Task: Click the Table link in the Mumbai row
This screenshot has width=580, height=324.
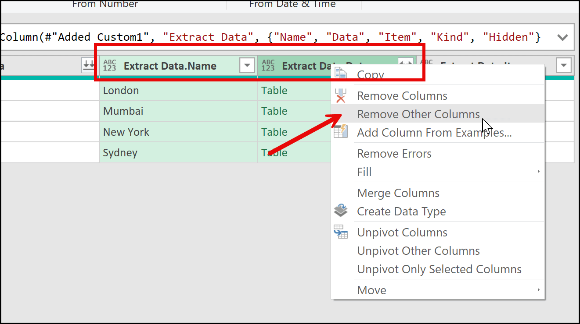Action: [x=274, y=111]
